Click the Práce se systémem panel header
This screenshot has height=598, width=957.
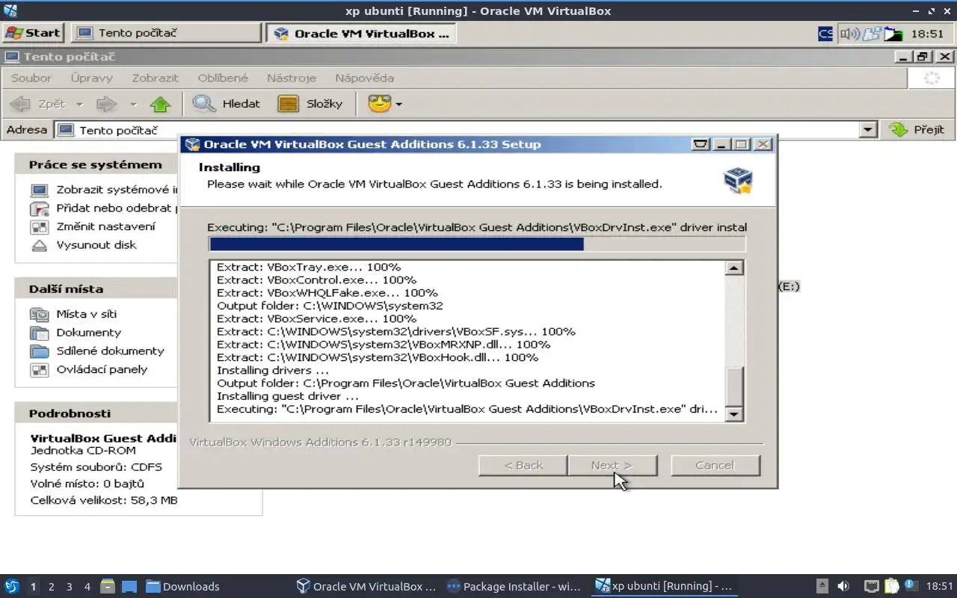tap(97, 164)
